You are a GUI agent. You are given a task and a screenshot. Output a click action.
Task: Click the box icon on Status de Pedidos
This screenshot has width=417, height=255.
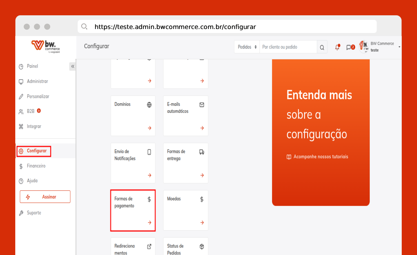pyautogui.click(x=202, y=246)
